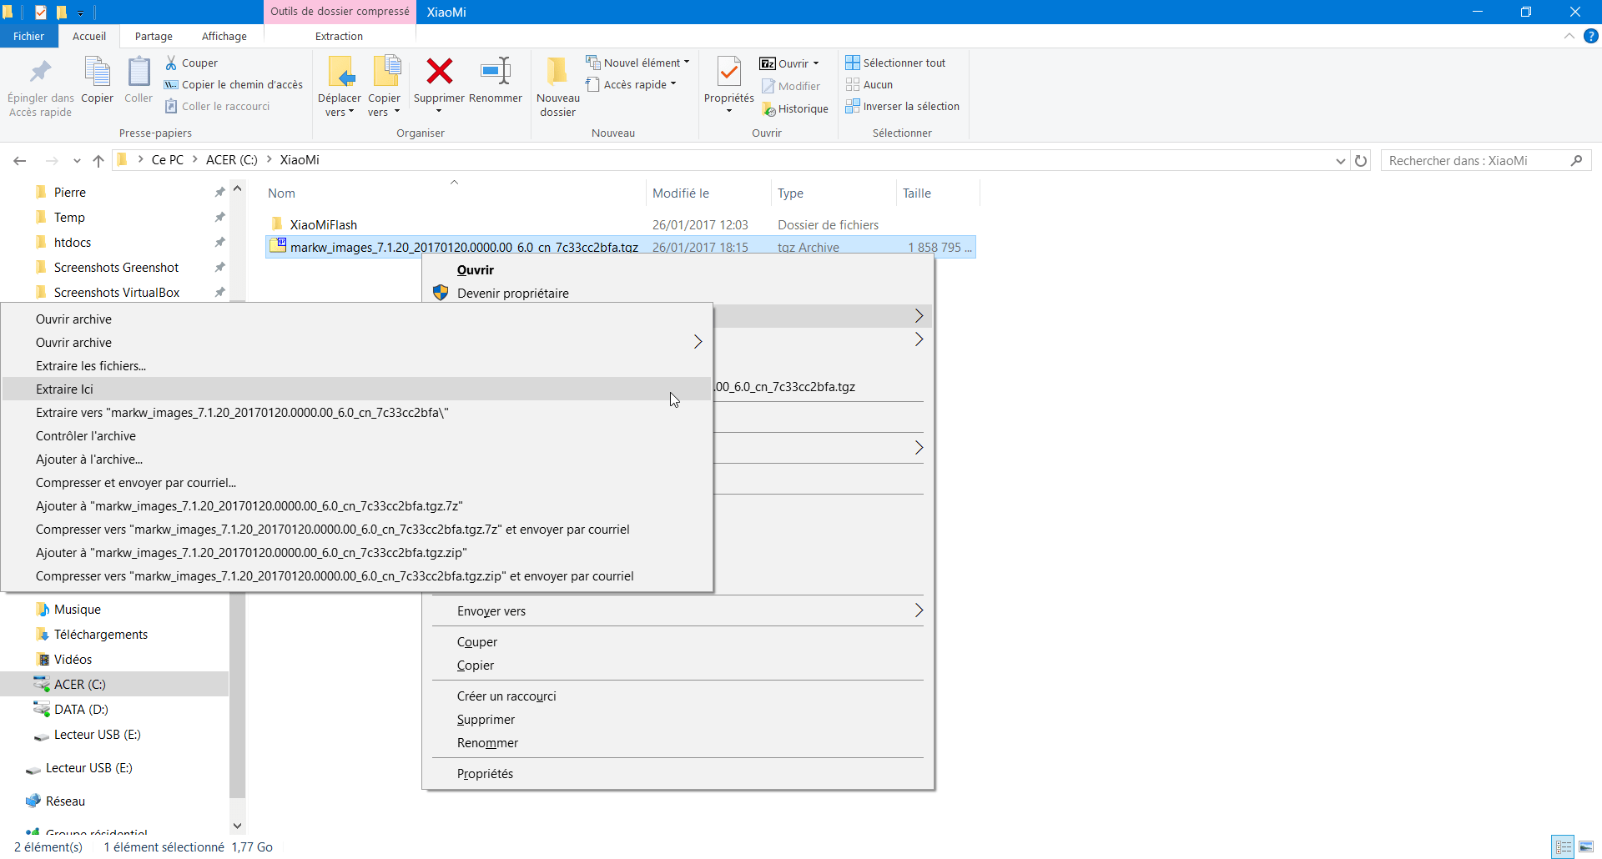Click the Renommer icon
The height and width of the screenshot is (859, 1602).
click(496, 72)
